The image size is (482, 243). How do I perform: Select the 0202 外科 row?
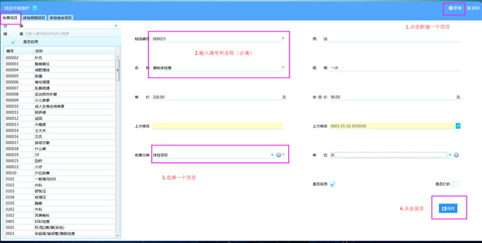point(60,209)
